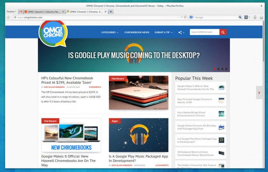Expand the bookmarks button dropdown arrow
The image size is (268, 172).
[249, 17]
